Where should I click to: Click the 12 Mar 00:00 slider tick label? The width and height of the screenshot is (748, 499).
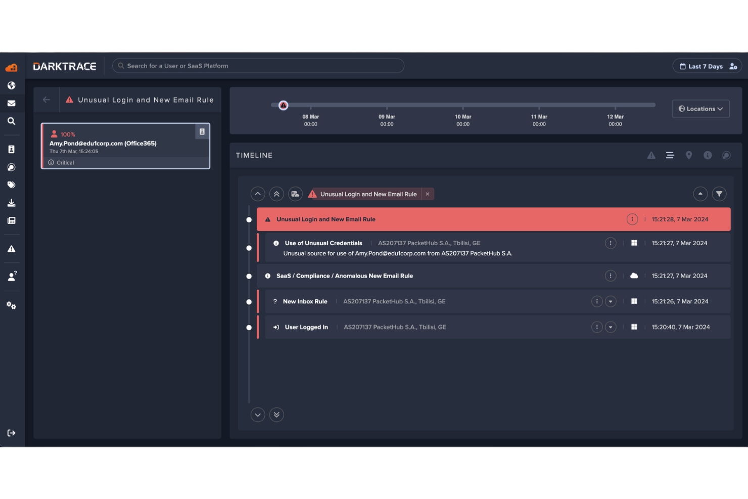615,120
